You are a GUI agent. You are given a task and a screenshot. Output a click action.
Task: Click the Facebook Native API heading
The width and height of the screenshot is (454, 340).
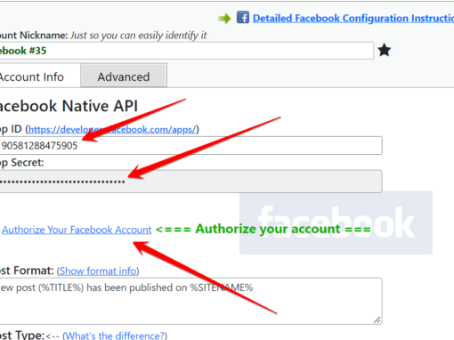[69, 106]
